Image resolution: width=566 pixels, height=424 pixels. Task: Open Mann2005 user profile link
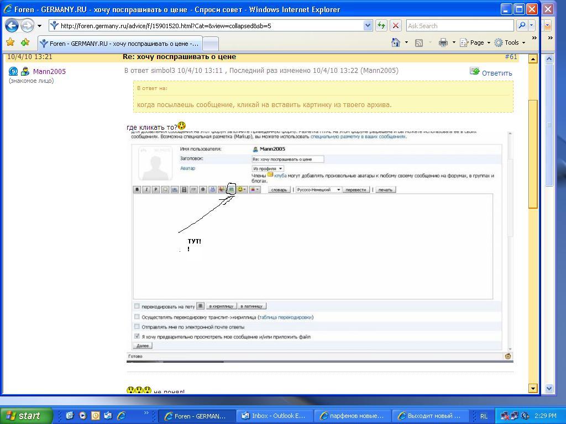tap(49, 71)
